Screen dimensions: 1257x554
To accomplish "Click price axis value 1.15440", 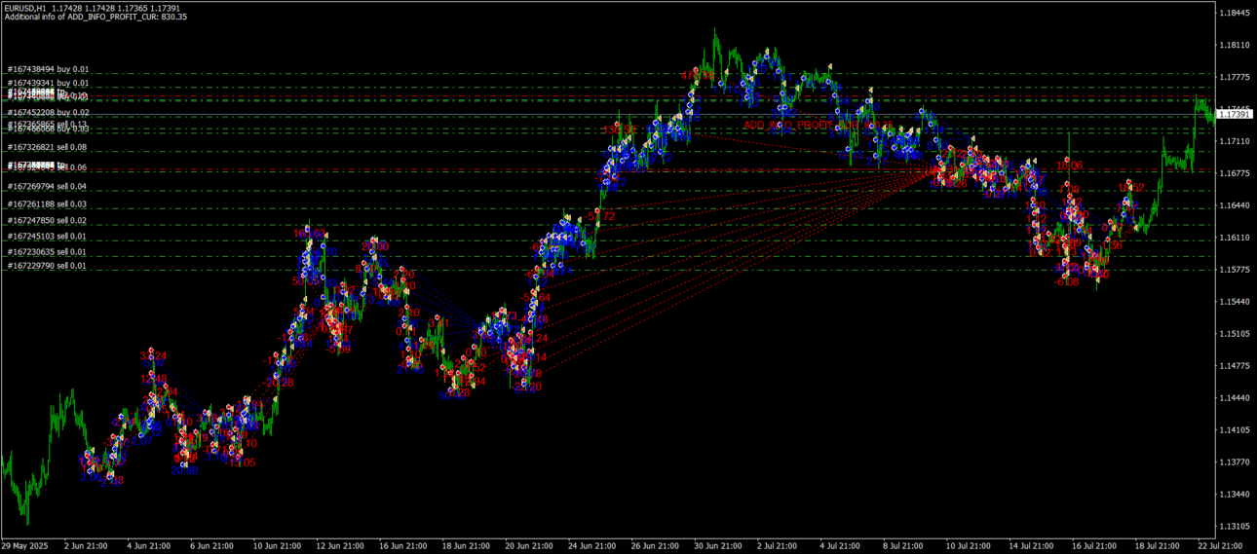I will (x=1236, y=302).
